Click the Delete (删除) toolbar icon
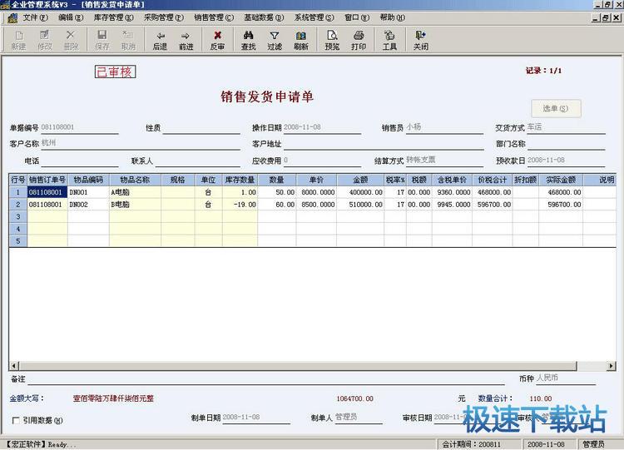This screenshot has width=624, height=450. tap(71, 40)
